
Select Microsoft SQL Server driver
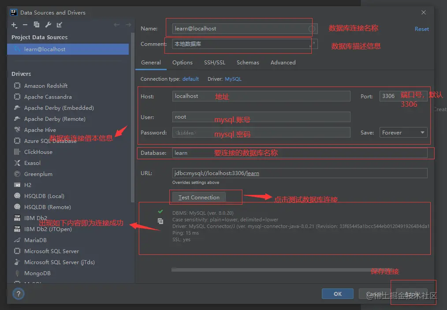click(51, 251)
